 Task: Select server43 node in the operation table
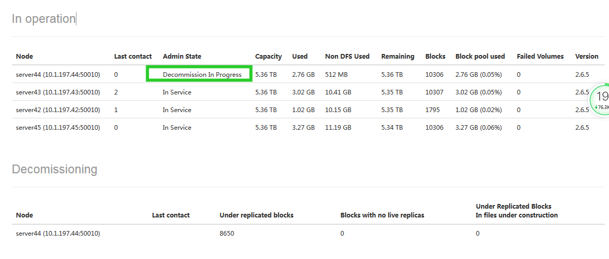point(58,92)
